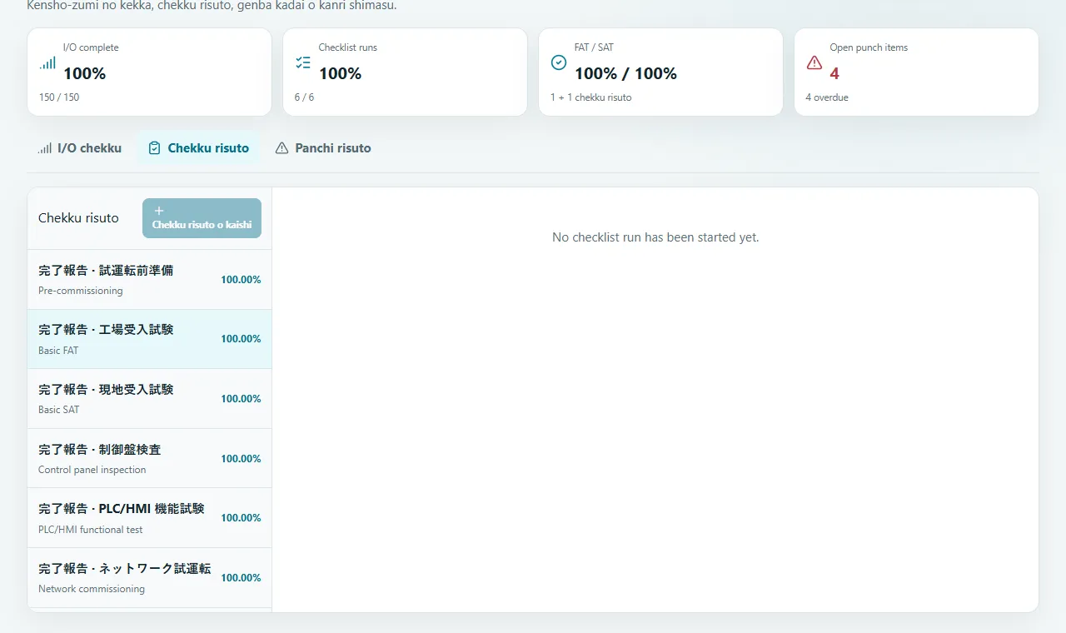Select the Pre-commissioning checklist
Image resolution: width=1066 pixels, height=633 pixels.
pos(150,280)
